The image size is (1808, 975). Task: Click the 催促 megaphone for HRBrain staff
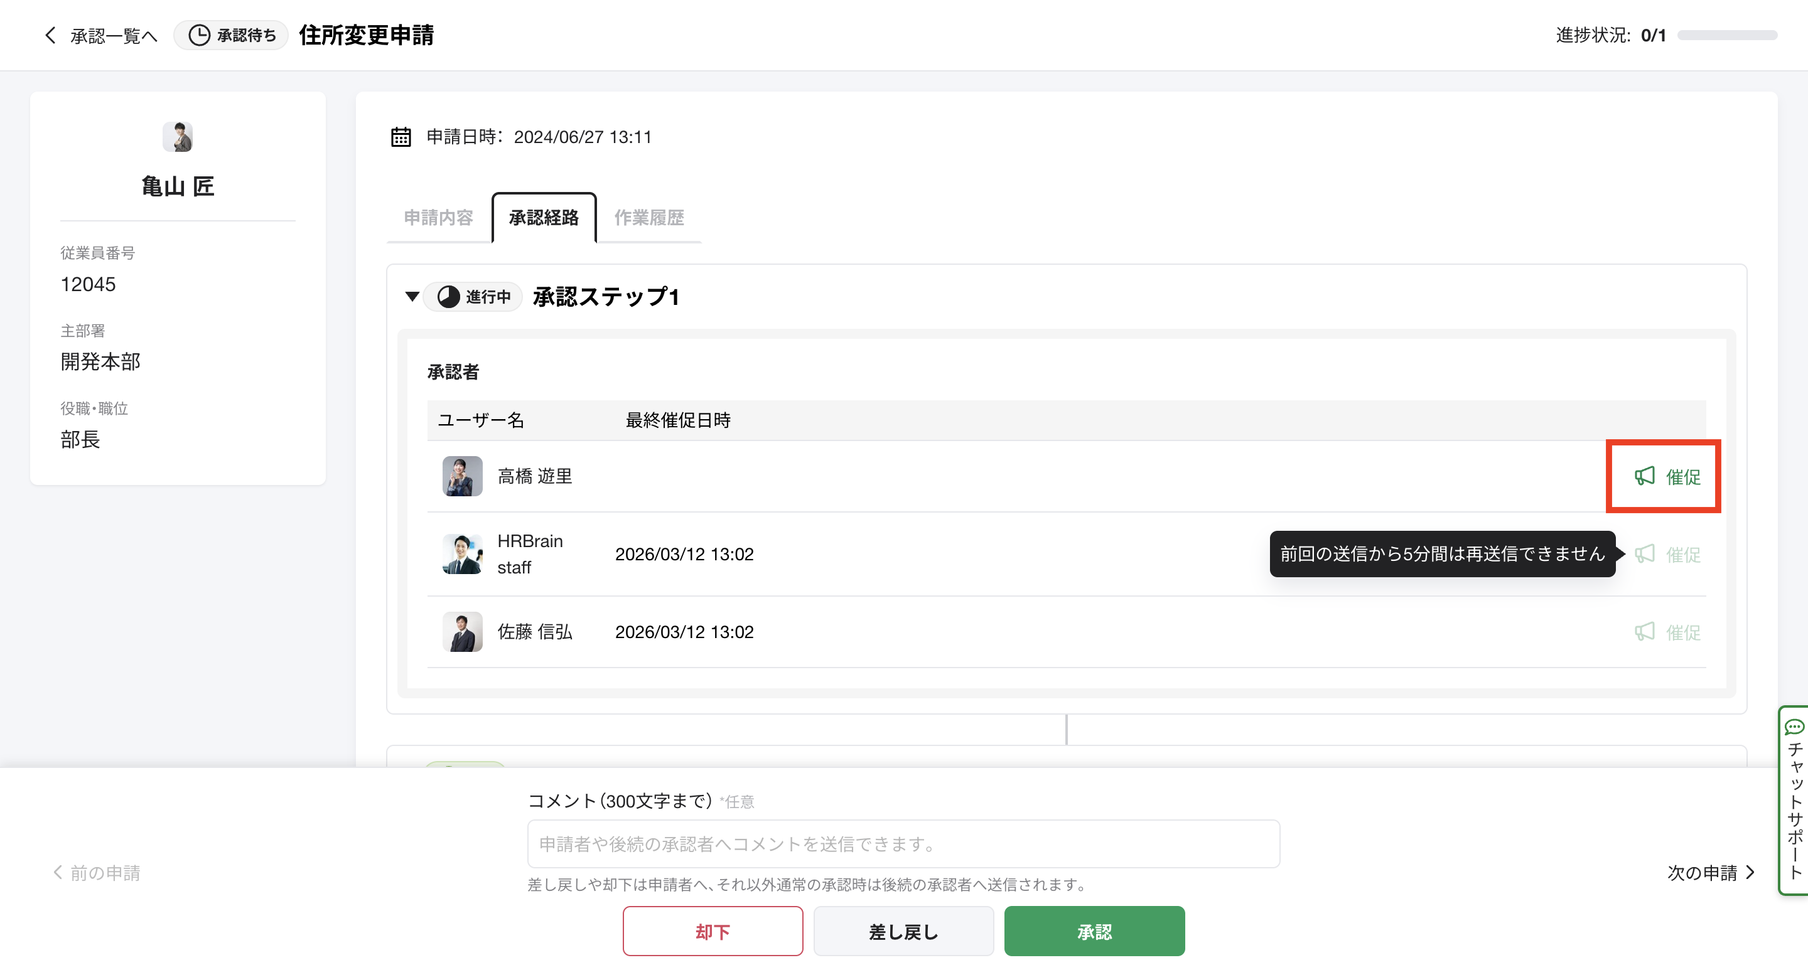point(1645,554)
